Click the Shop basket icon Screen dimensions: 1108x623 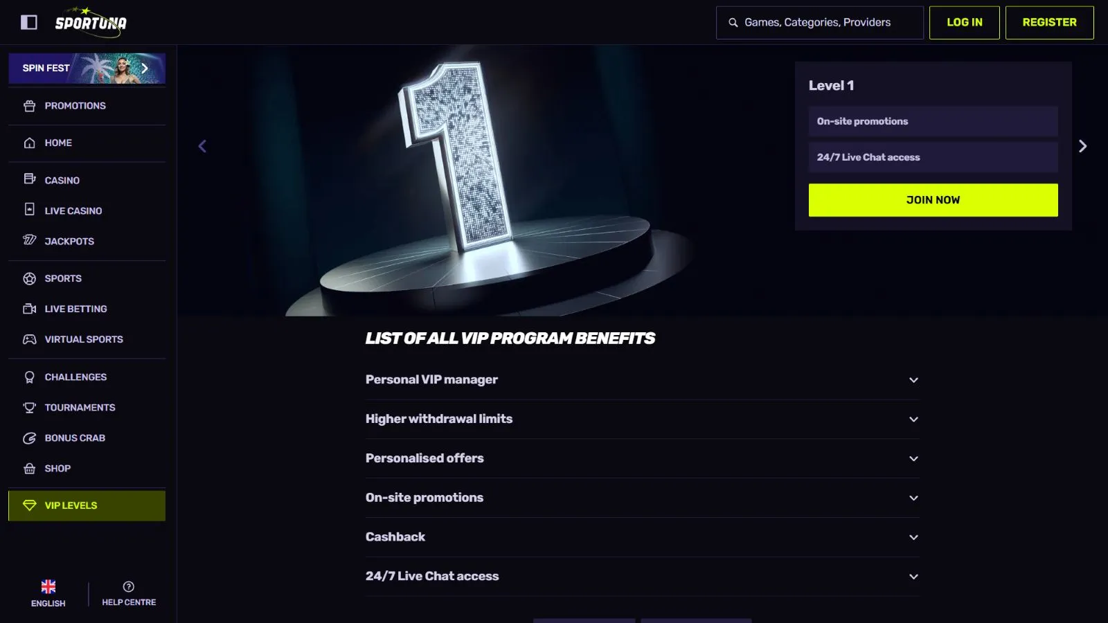[x=29, y=469]
